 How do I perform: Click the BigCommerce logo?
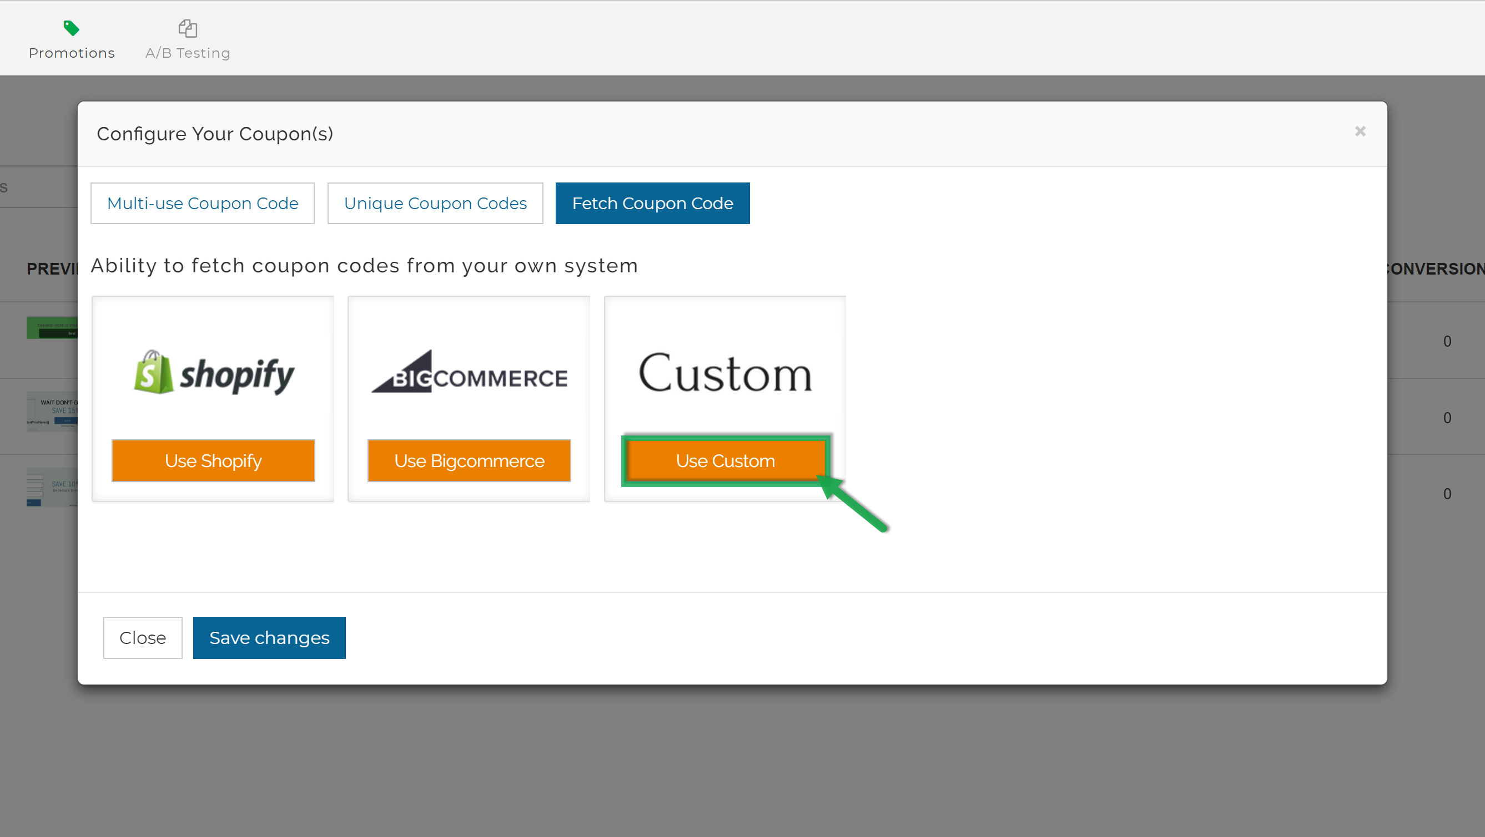[x=469, y=374]
